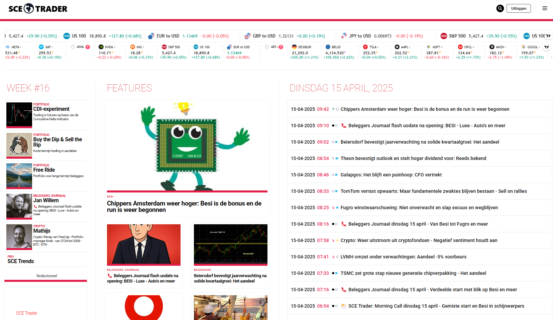Image resolution: width=553 pixels, height=320 pixels.
Task: Click the 'DINSDAG 15 APRIL, 2025' date heading
Action: pos(341,88)
